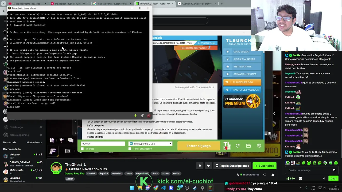Click the refresh icon in TLauncher
The image size is (342, 192).
tap(238, 146)
